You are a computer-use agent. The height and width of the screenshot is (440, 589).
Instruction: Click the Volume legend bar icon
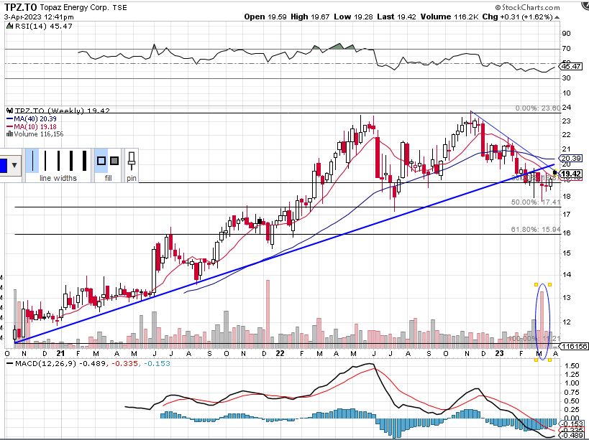(x=9, y=134)
